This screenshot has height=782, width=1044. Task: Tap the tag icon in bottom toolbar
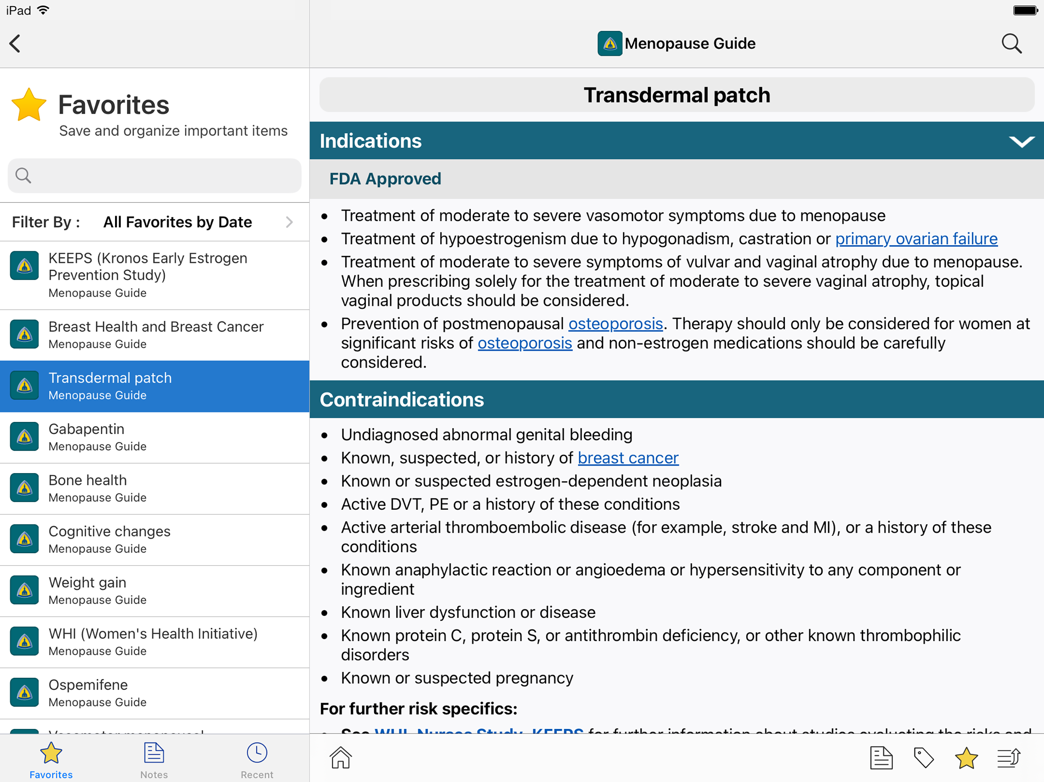(x=924, y=758)
